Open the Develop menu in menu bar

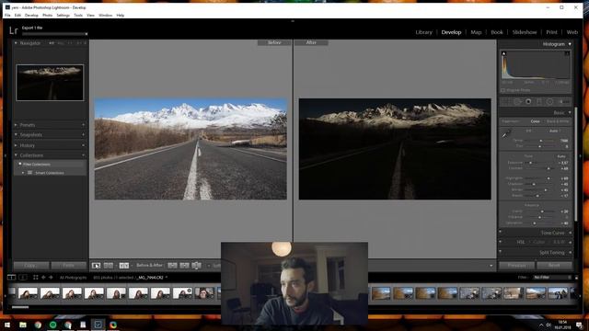31,16
